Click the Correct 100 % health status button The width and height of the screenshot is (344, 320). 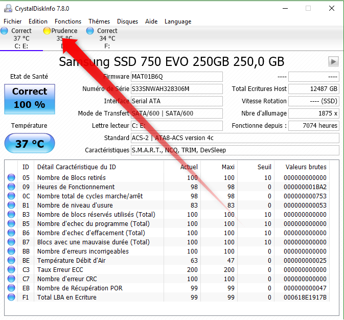click(30, 99)
